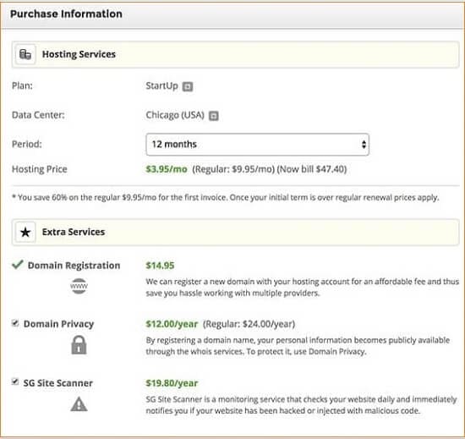Click the SG Site Scanner label
This screenshot has height=439, width=465.
tap(58, 383)
